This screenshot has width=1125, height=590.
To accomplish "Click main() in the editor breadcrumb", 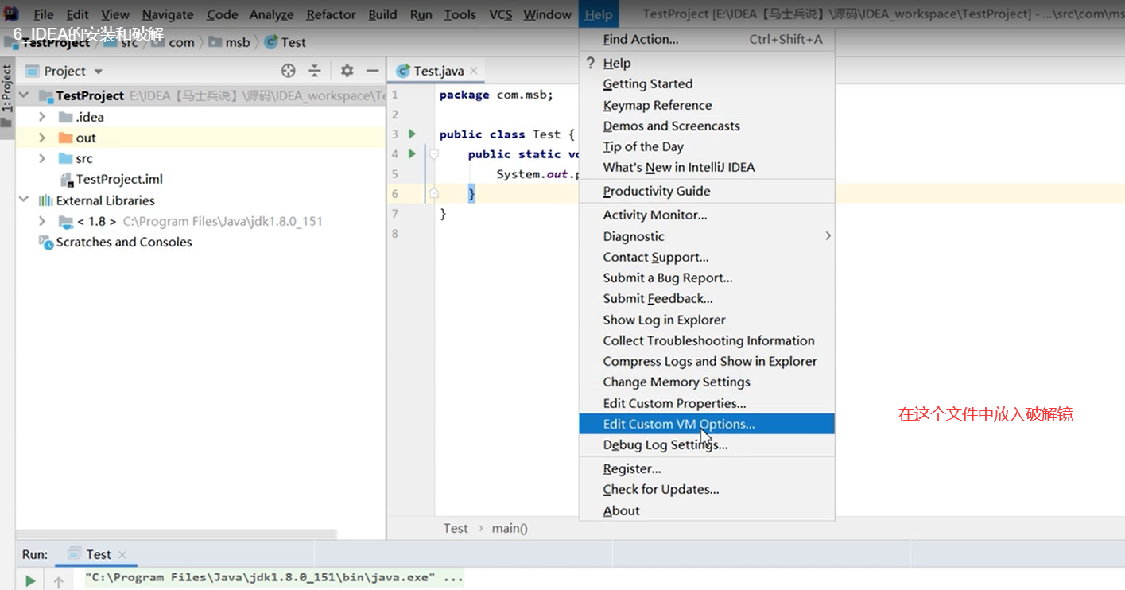I will click(510, 528).
